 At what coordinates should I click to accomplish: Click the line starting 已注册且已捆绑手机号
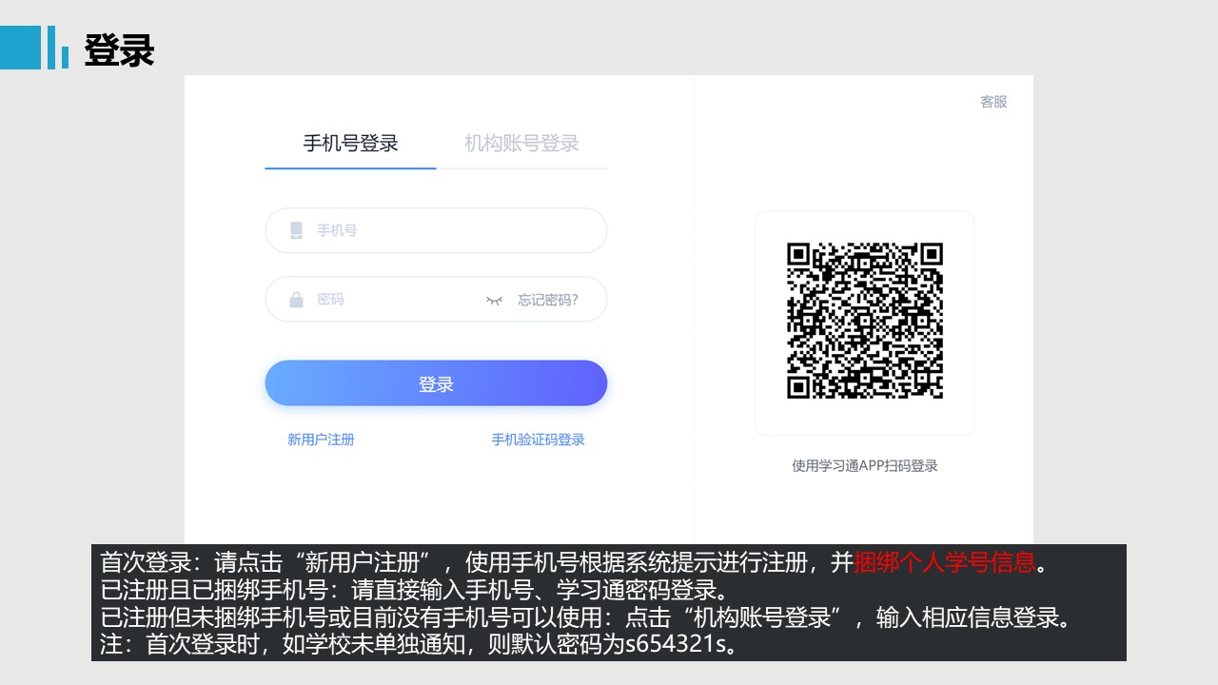click(x=414, y=590)
